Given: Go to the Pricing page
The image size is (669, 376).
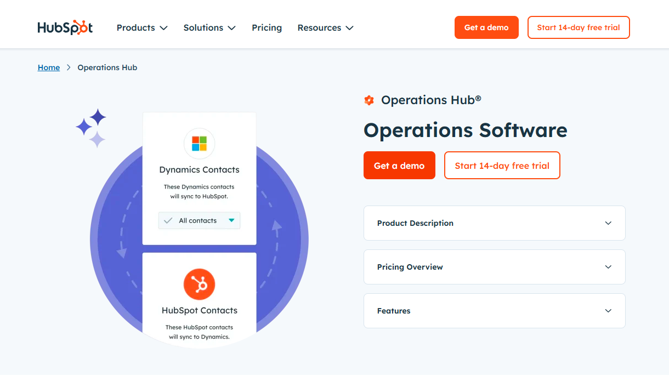Looking at the screenshot, I should pos(267,27).
